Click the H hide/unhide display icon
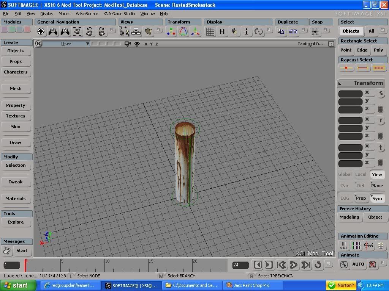This screenshot has height=291, width=389. point(222,31)
